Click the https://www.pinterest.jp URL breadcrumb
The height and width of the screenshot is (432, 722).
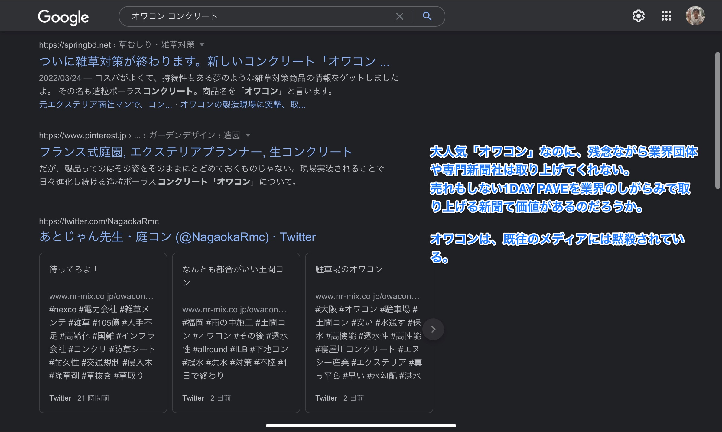pyautogui.click(x=83, y=135)
